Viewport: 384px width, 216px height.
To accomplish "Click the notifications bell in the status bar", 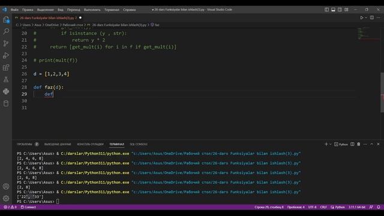I will 379,207.
